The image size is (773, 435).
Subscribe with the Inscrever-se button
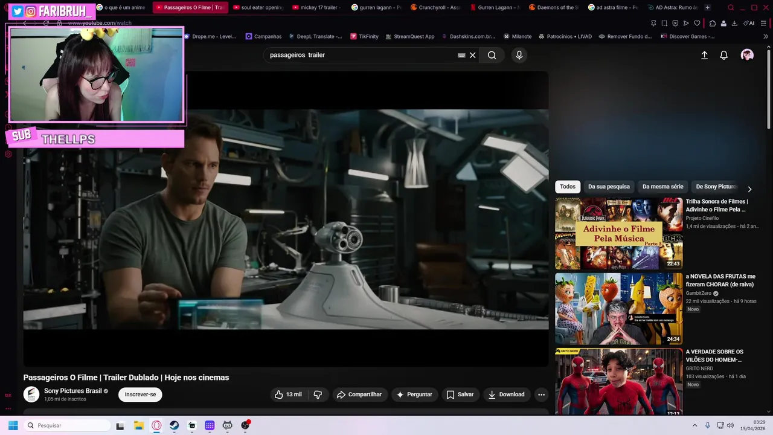pyautogui.click(x=140, y=395)
